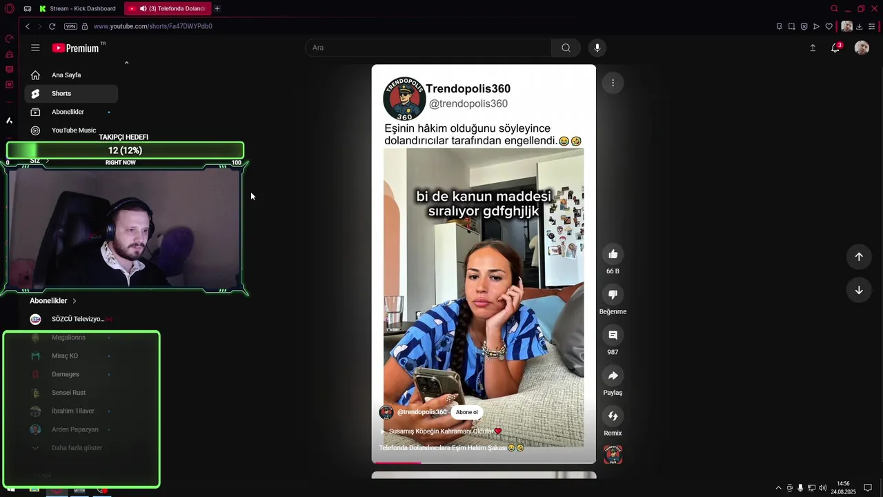Click the pin icon in address bar
Viewport: 883px width, 497px height.
pyautogui.click(x=779, y=26)
